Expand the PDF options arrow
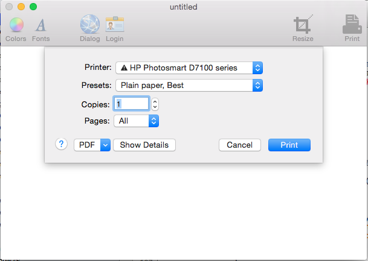Image resolution: width=368 pixels, height=261 pixels. point(105,145)
